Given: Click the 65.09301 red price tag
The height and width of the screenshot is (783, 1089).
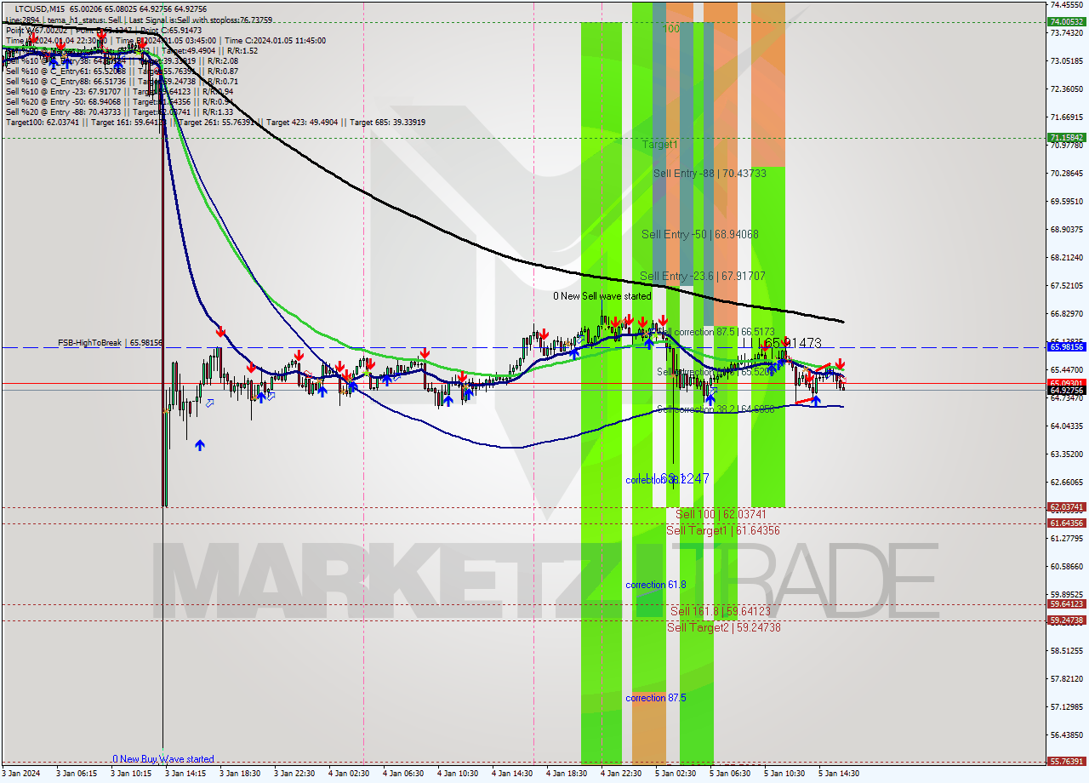Looking at the screenshot, I should click(1067, 383).
